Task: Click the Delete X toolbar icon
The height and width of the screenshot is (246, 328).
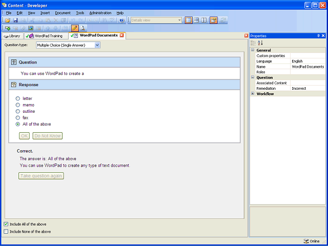Action: (x=56, y=20)
